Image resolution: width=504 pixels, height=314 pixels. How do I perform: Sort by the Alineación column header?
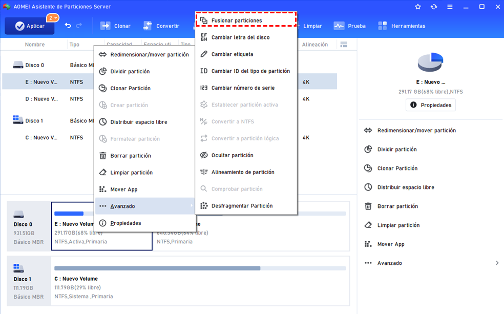pos(314,45)
